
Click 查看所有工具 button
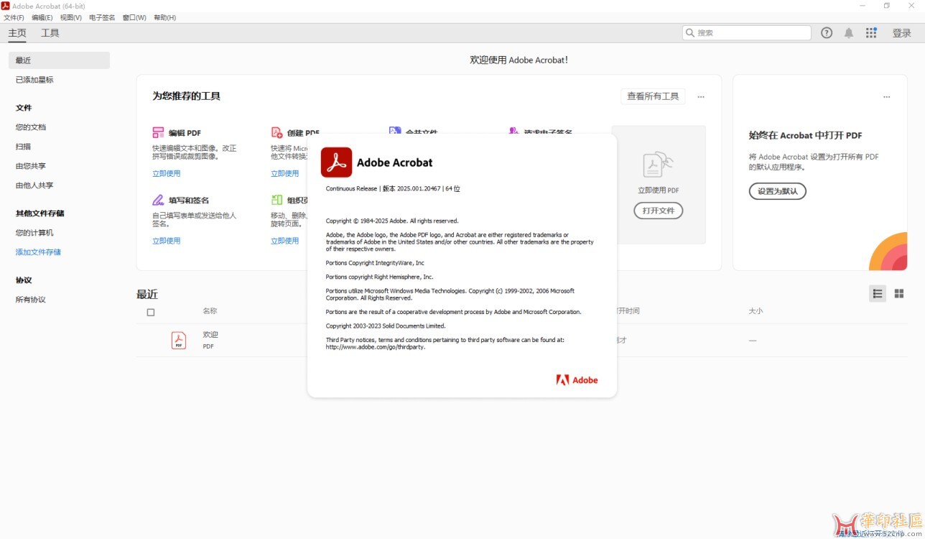pyautogui.click(x=652, y=96)
